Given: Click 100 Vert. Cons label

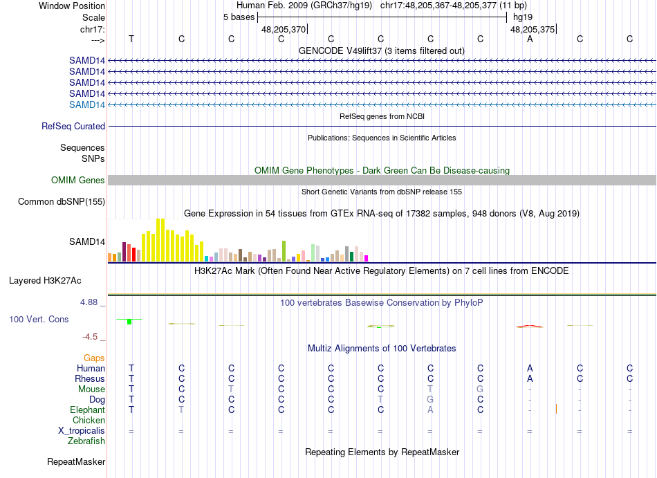Looking at the screenshot, I should pos(39,319).
